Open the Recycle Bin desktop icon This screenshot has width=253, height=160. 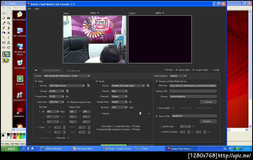[20, 64]
